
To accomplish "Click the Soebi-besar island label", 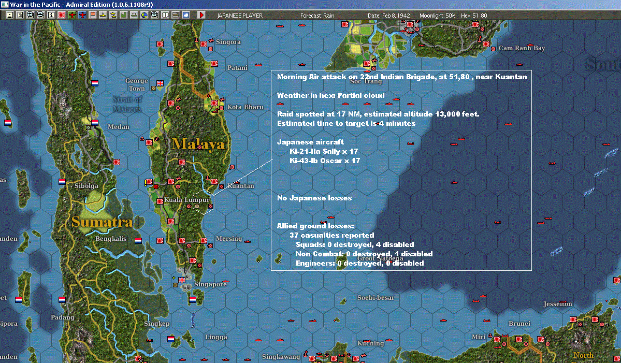I will click(x=376, y=298).
